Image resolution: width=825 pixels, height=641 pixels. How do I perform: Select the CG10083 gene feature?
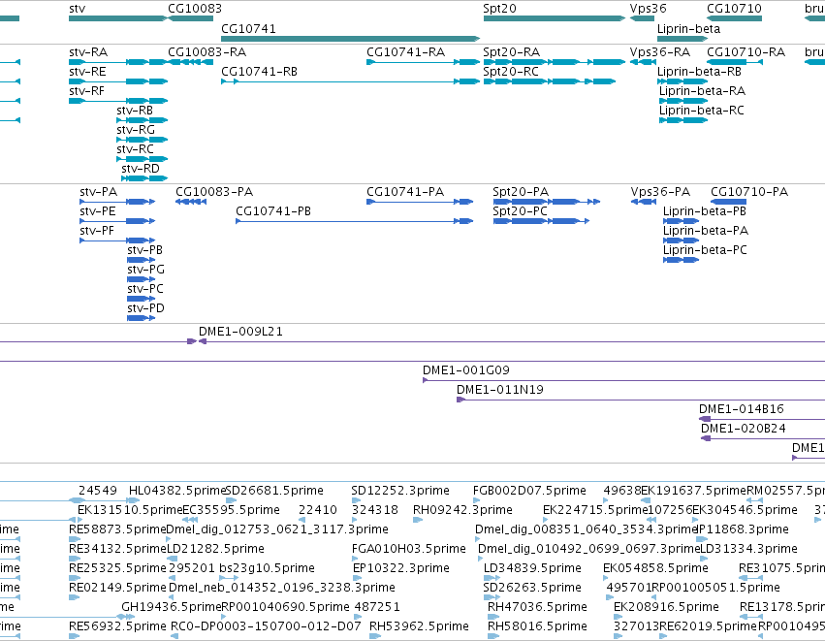coord(190,18)
